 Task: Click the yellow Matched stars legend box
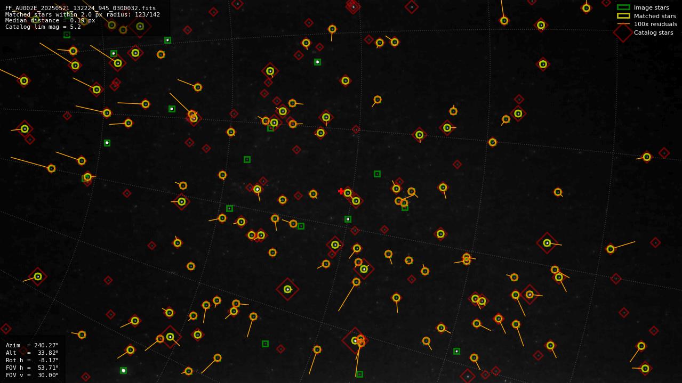[x=623, y=16]
